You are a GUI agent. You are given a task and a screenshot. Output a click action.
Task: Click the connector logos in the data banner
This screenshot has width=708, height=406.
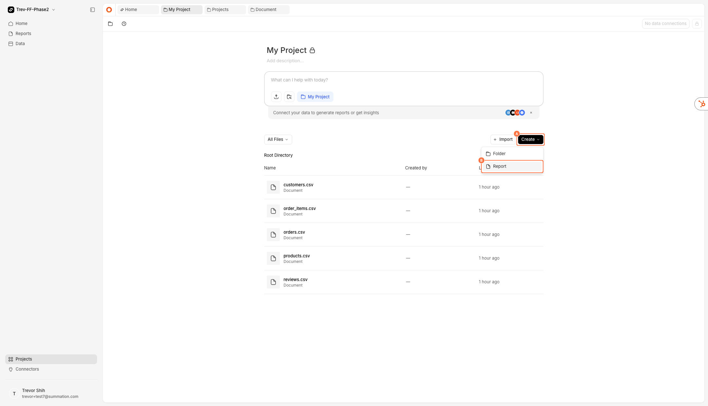click(515, 113)
